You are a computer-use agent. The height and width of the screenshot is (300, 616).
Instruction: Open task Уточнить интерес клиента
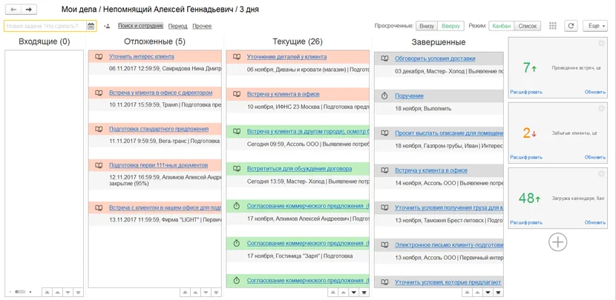[142, 56]
